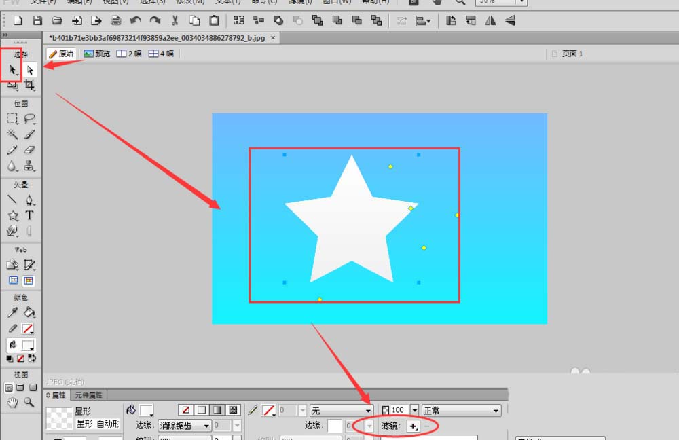
Task: Open fill color swatch in properties
Action: [x=146, y=410]
